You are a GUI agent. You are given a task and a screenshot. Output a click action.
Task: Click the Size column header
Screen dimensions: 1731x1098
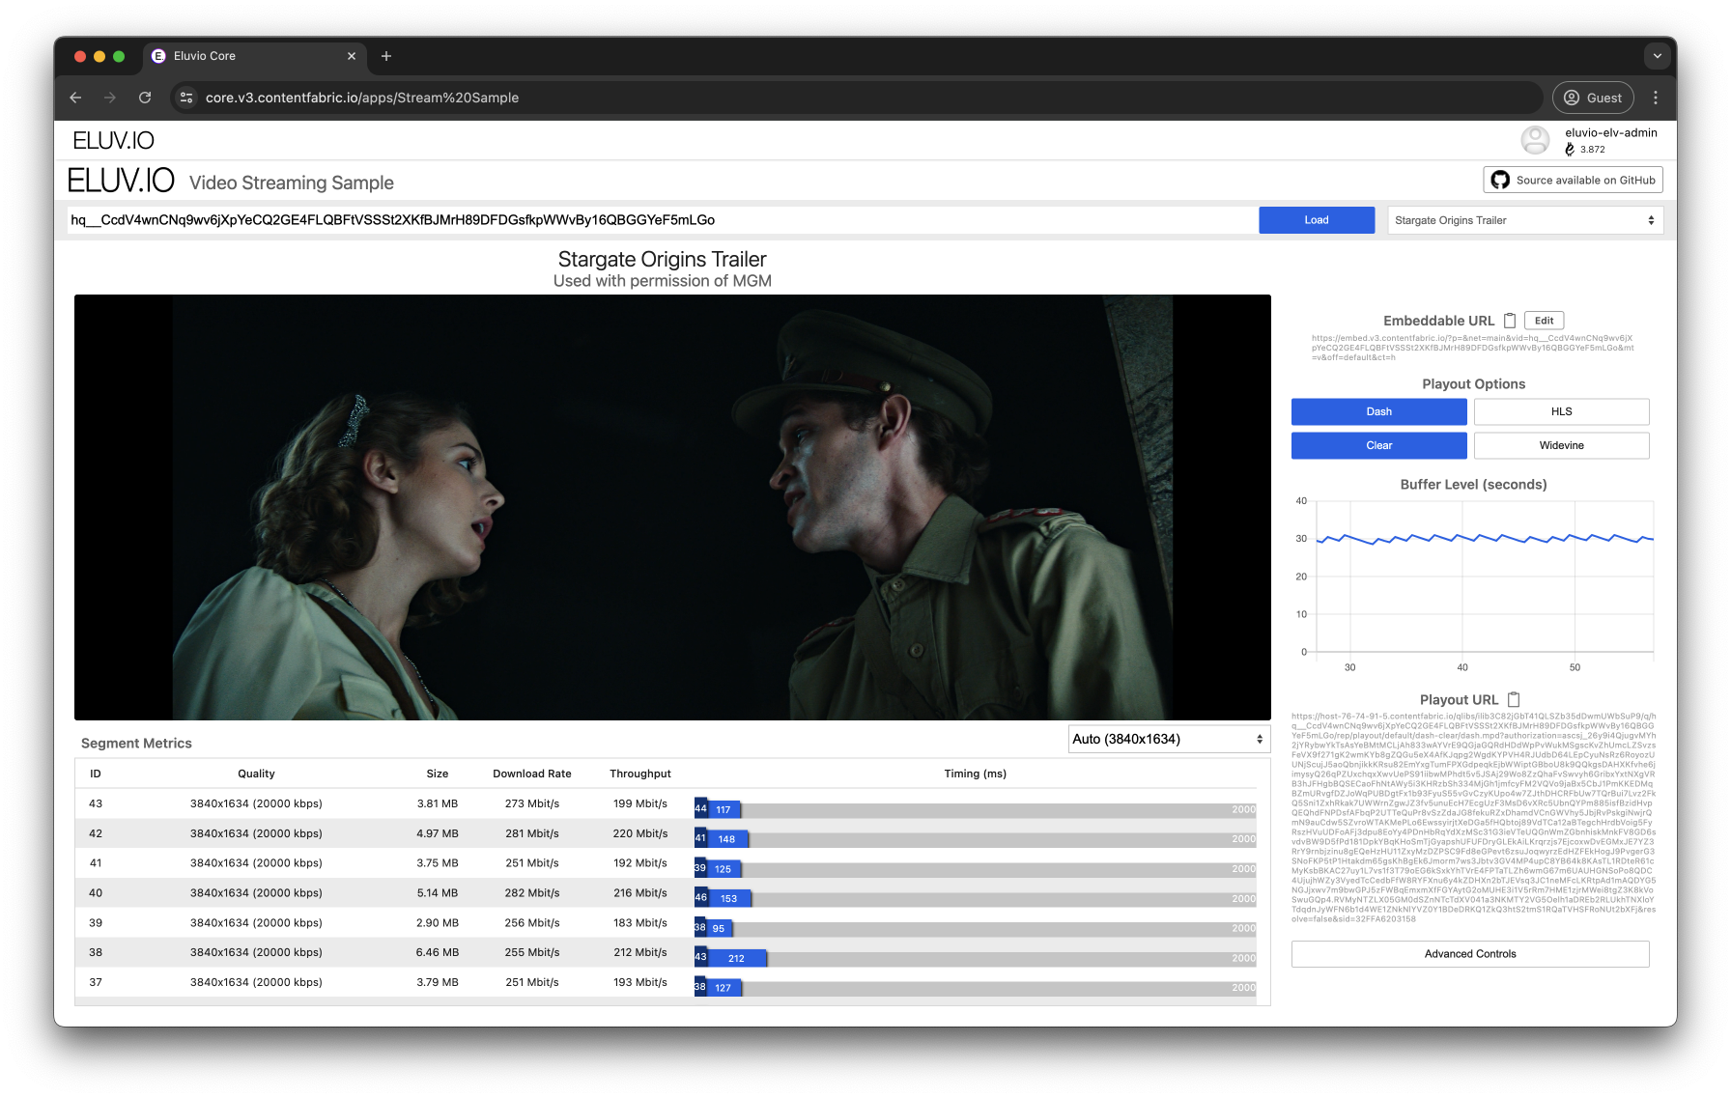pyautogui.click(x=438, y=774)
